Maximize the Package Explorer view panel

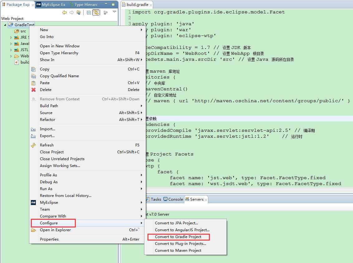[113, 4]
